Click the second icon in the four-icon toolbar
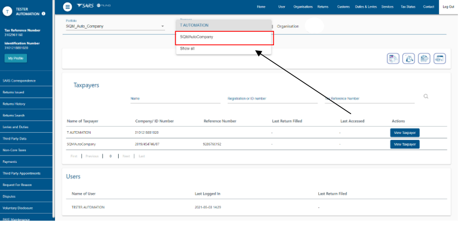Screen dimensions: 459x225 point(409,59)
